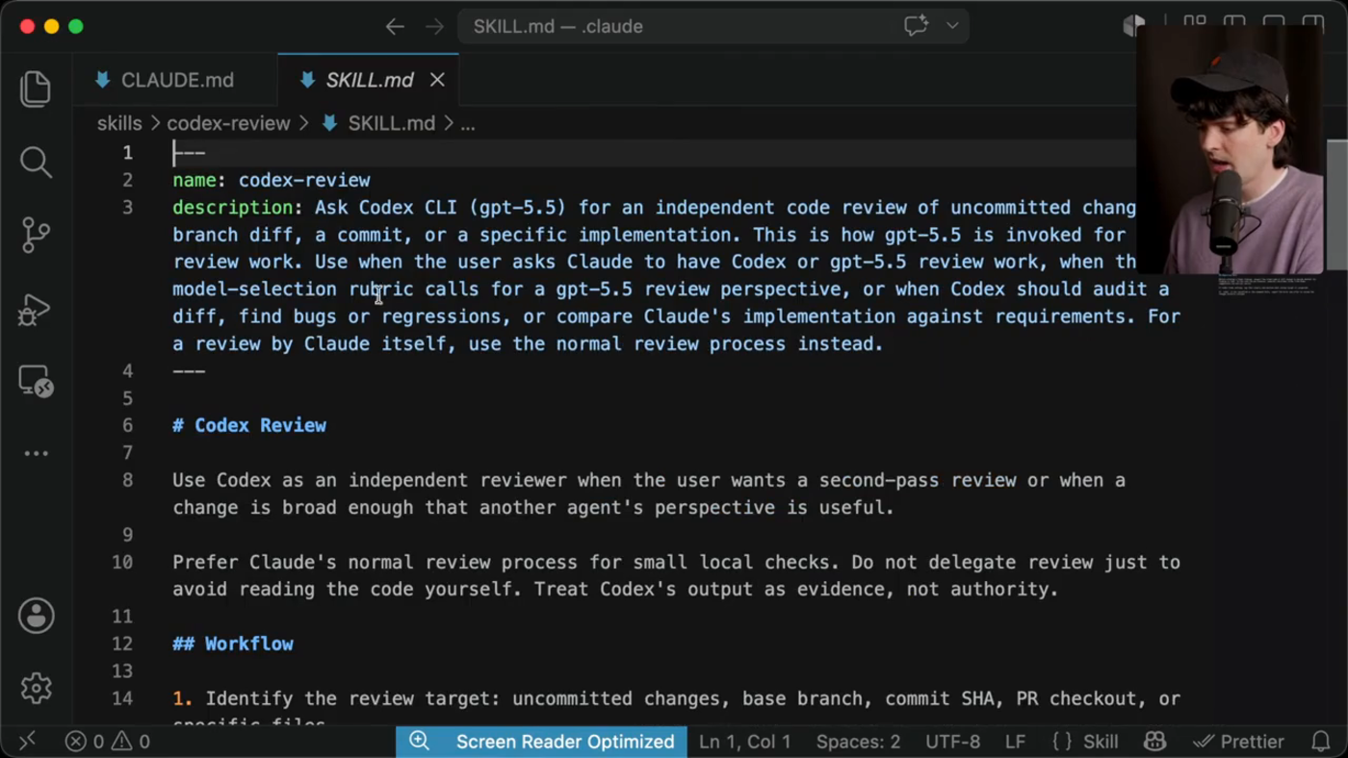Click line number 8 in gutter
Screen dimensions: 1348x758
(x=127, y=480)
